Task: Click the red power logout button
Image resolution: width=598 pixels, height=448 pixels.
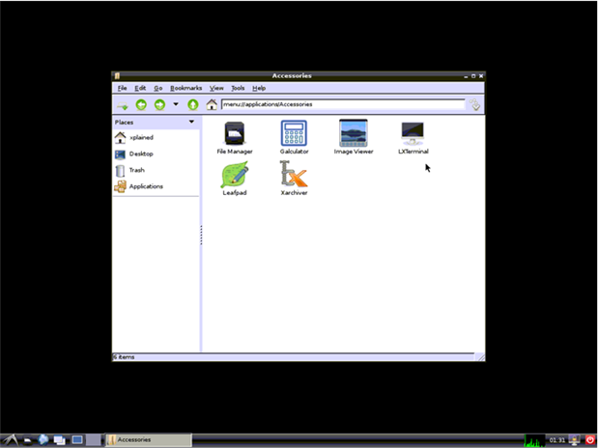Action: point(590,440)
